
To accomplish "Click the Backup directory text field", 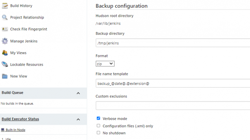I will [173, 43].
